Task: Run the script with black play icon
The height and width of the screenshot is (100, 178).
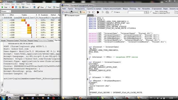Action: tap(98, 12)
